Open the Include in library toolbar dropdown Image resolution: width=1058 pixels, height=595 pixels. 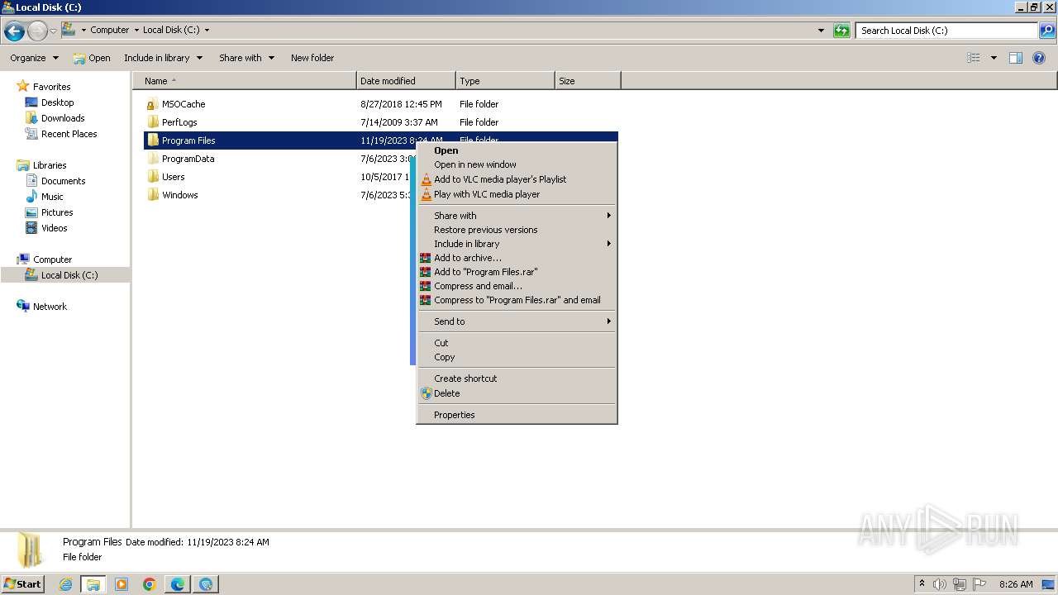point(163,58)
